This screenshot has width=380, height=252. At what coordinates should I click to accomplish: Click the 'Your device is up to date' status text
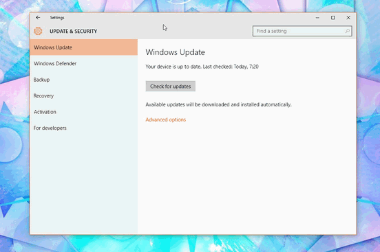tap(202, 67)
